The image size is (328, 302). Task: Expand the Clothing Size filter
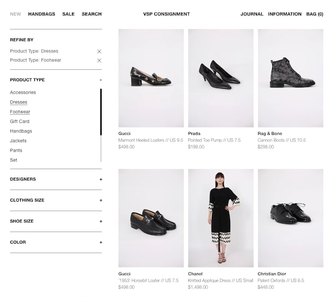[101, 200]
